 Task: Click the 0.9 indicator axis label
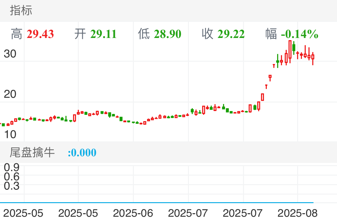(12, 167)
